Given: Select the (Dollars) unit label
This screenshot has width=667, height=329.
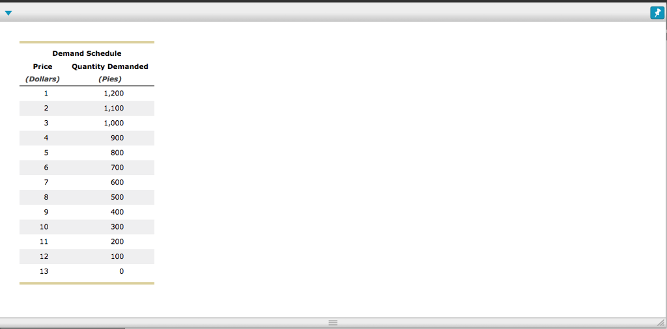Looking at the screenshot, I should tap(42, 79).
